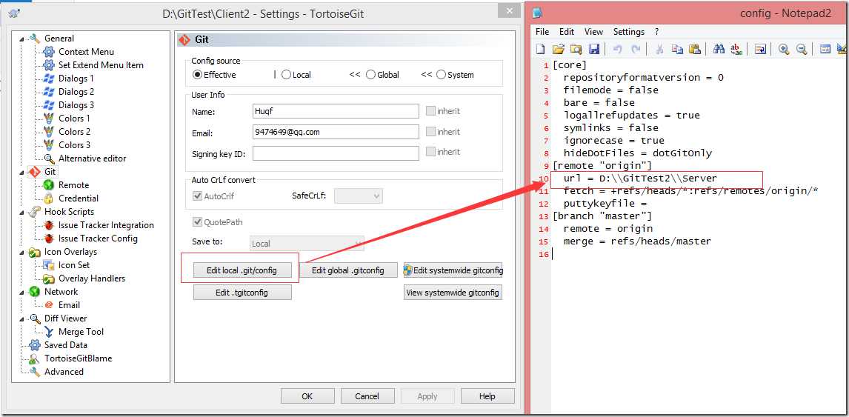Select System config source radio
This screenshot has height=417, width=849.
tap(442, 75)
